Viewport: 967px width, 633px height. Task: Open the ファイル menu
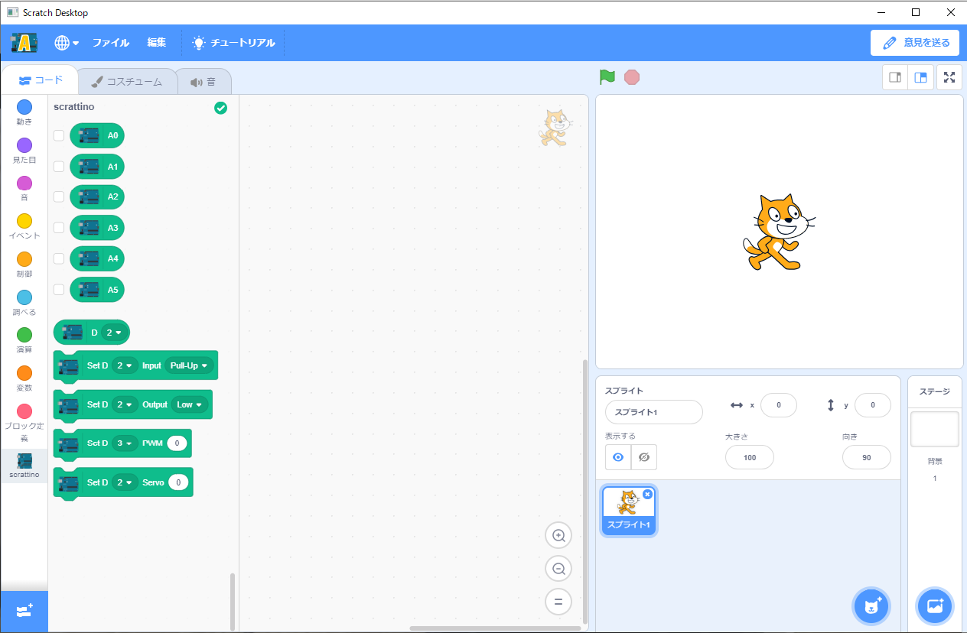[x=111, y=43]
